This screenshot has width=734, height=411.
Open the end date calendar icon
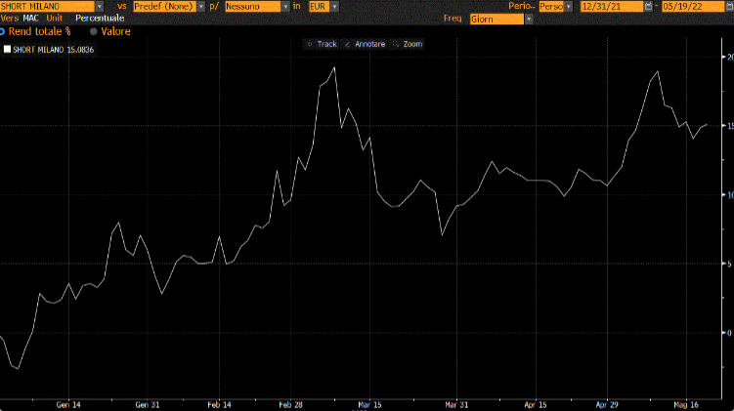pyautogui.click(x=728, y=6)
